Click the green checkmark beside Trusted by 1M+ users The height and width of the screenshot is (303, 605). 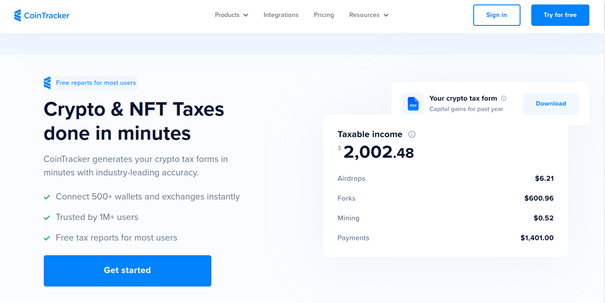click(46, 218)
